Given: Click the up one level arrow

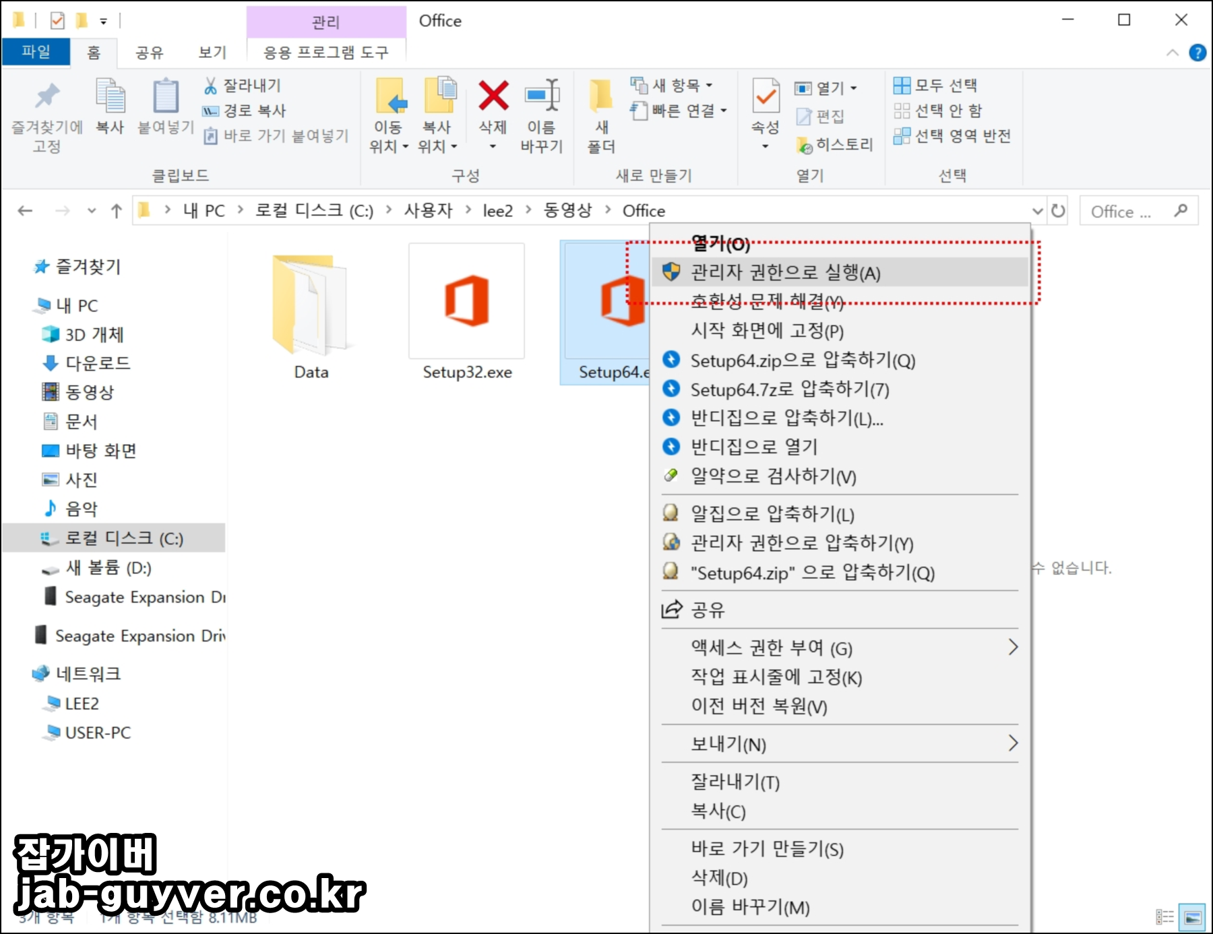Looking at the screenshot, I should click(116, 211).
